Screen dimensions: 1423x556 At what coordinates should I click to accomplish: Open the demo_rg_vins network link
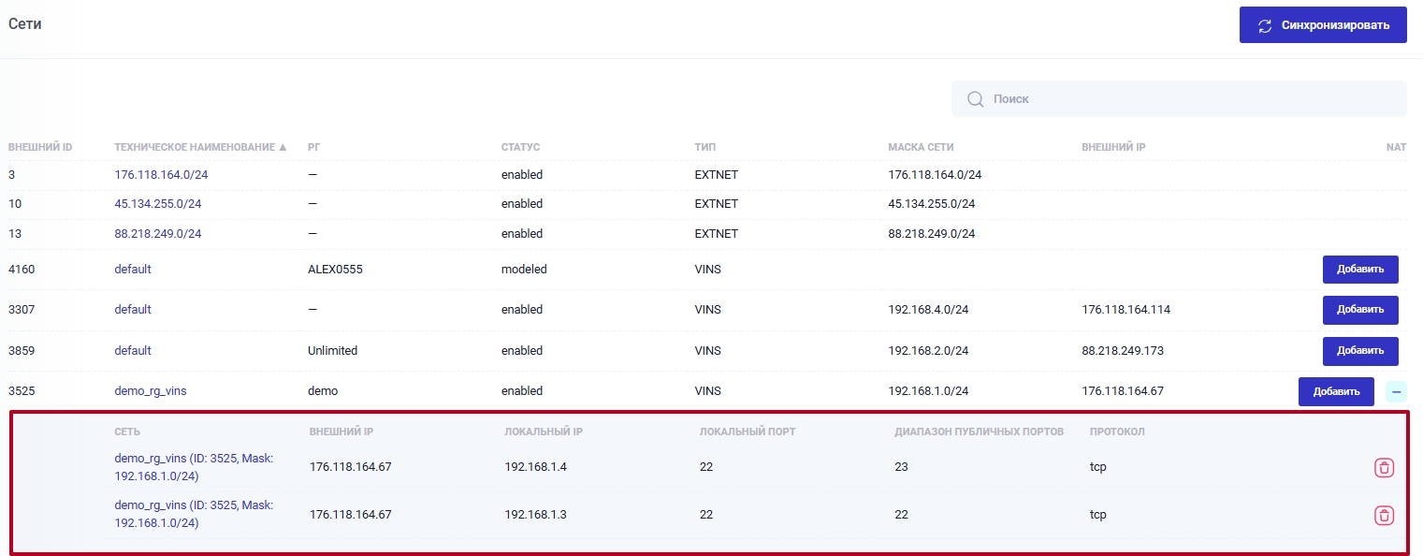point(150,391)
